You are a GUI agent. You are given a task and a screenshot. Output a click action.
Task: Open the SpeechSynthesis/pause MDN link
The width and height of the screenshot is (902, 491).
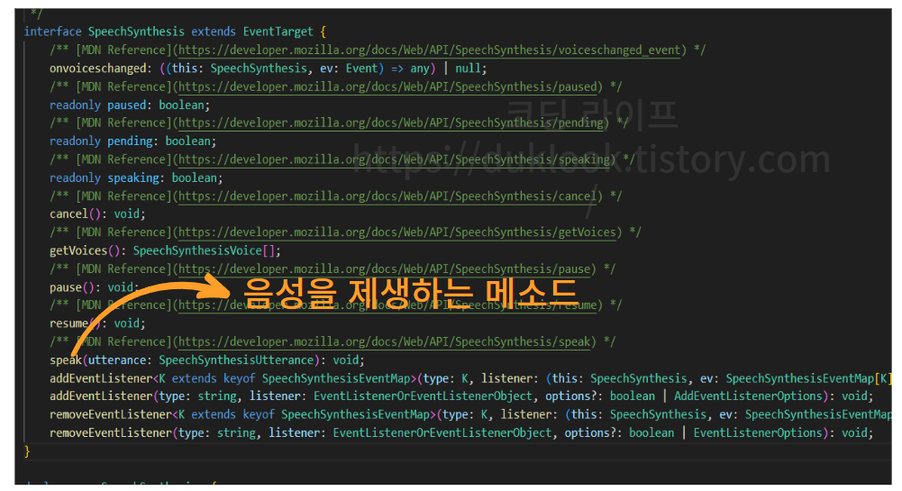[384, 269]
